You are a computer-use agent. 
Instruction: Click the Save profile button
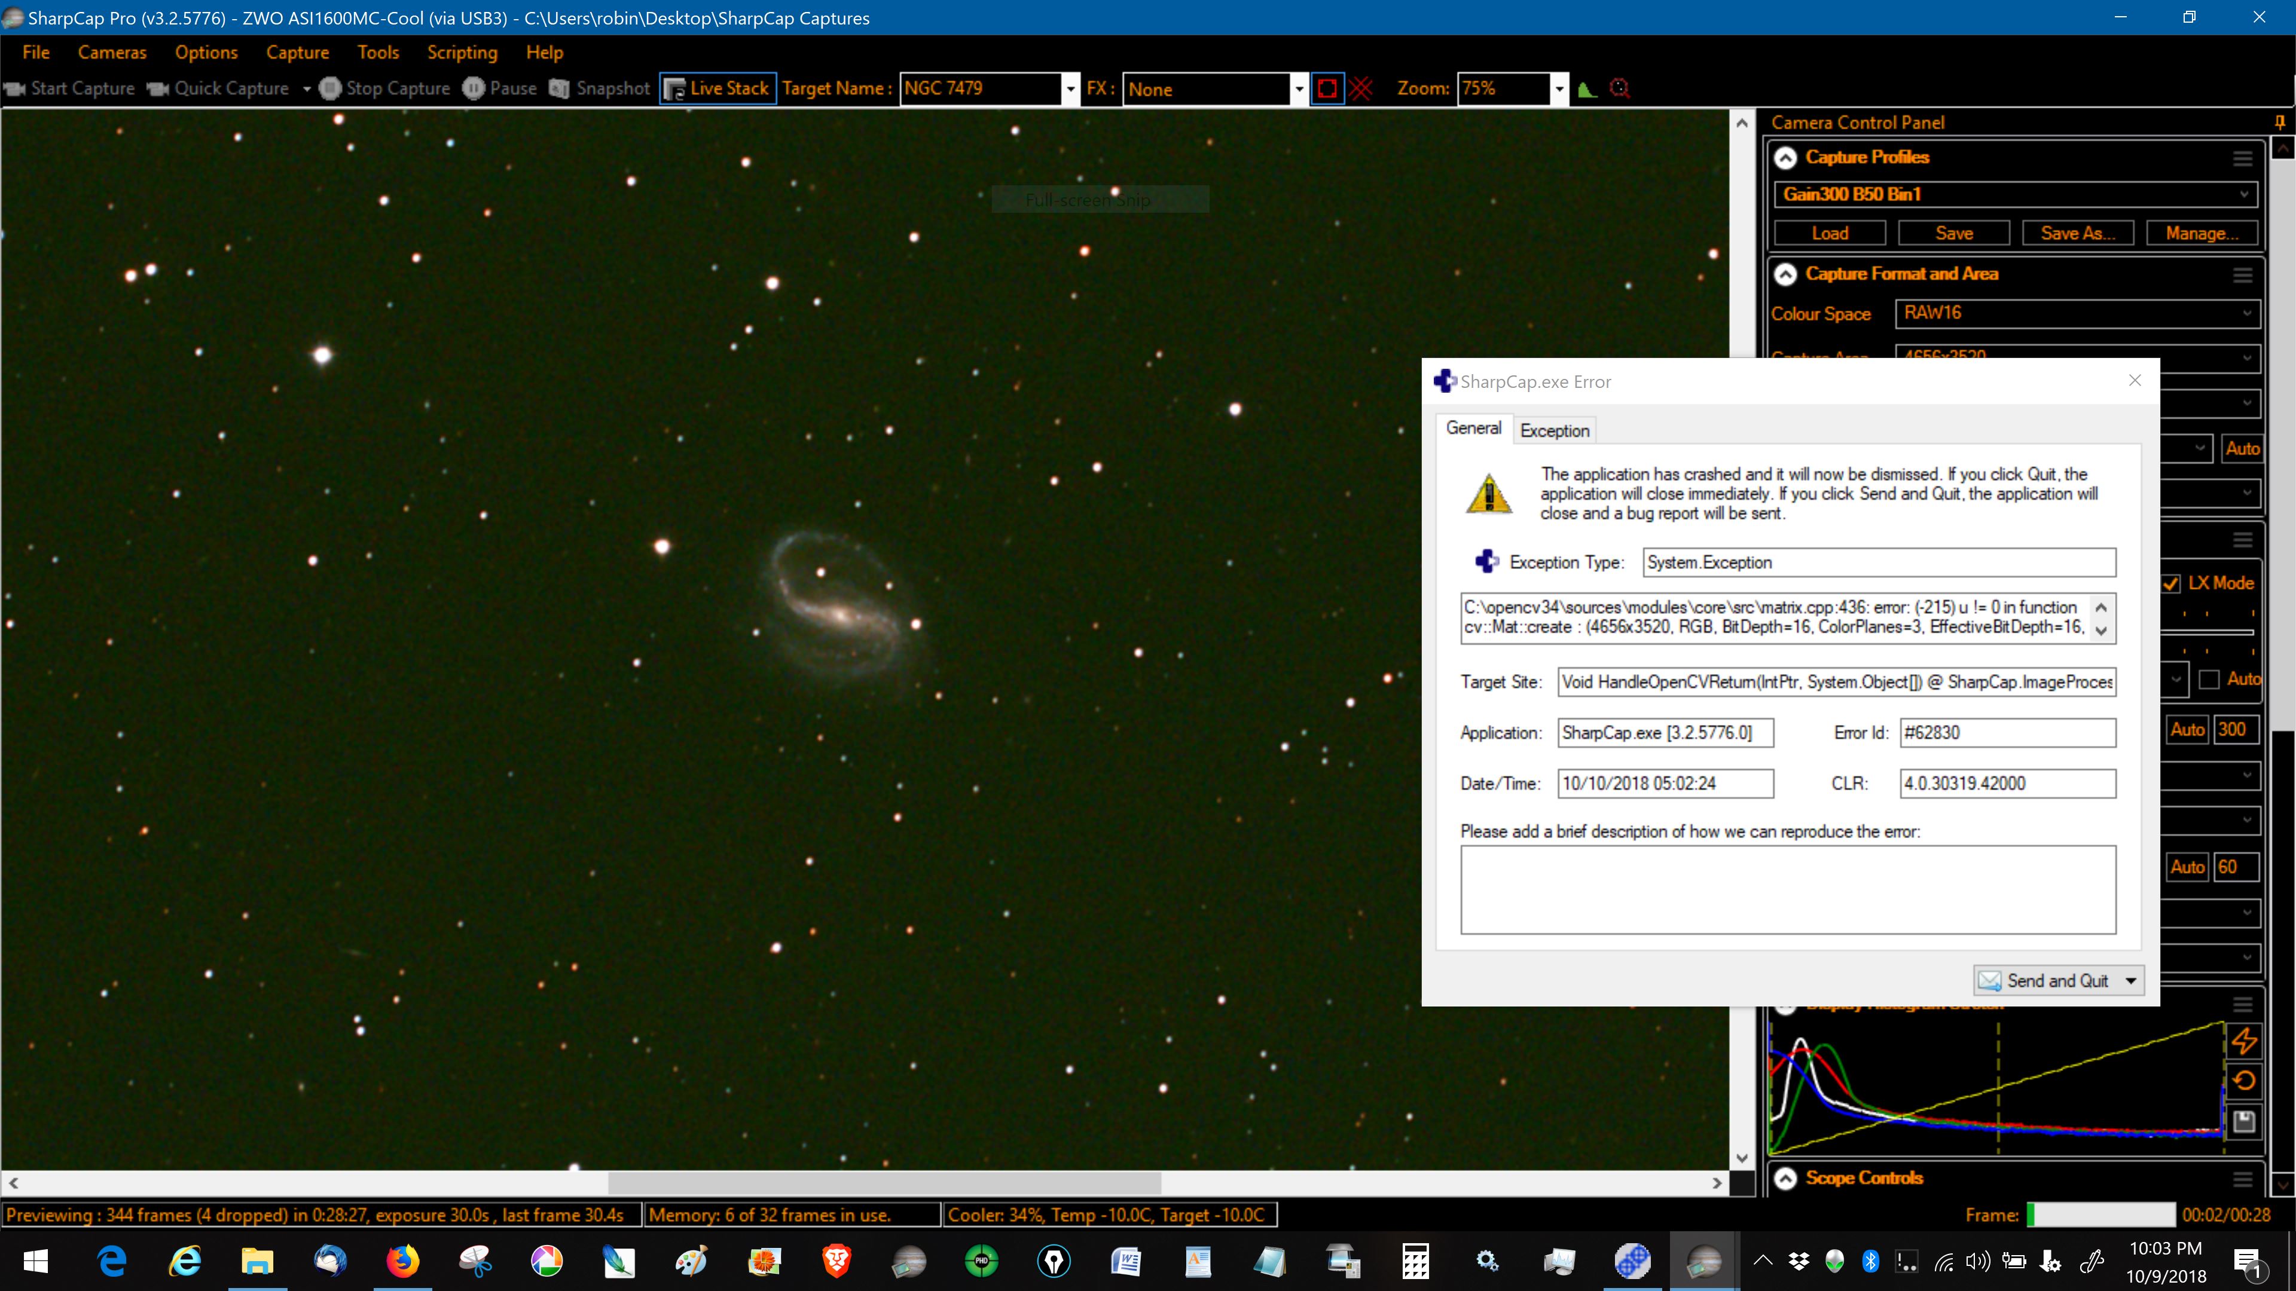pos(1954,234)
